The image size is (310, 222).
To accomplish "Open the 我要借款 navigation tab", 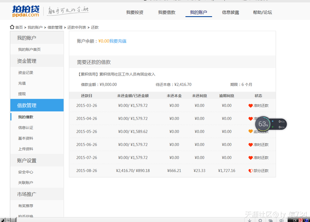I will pyautogui.click(x=167, y=12).
